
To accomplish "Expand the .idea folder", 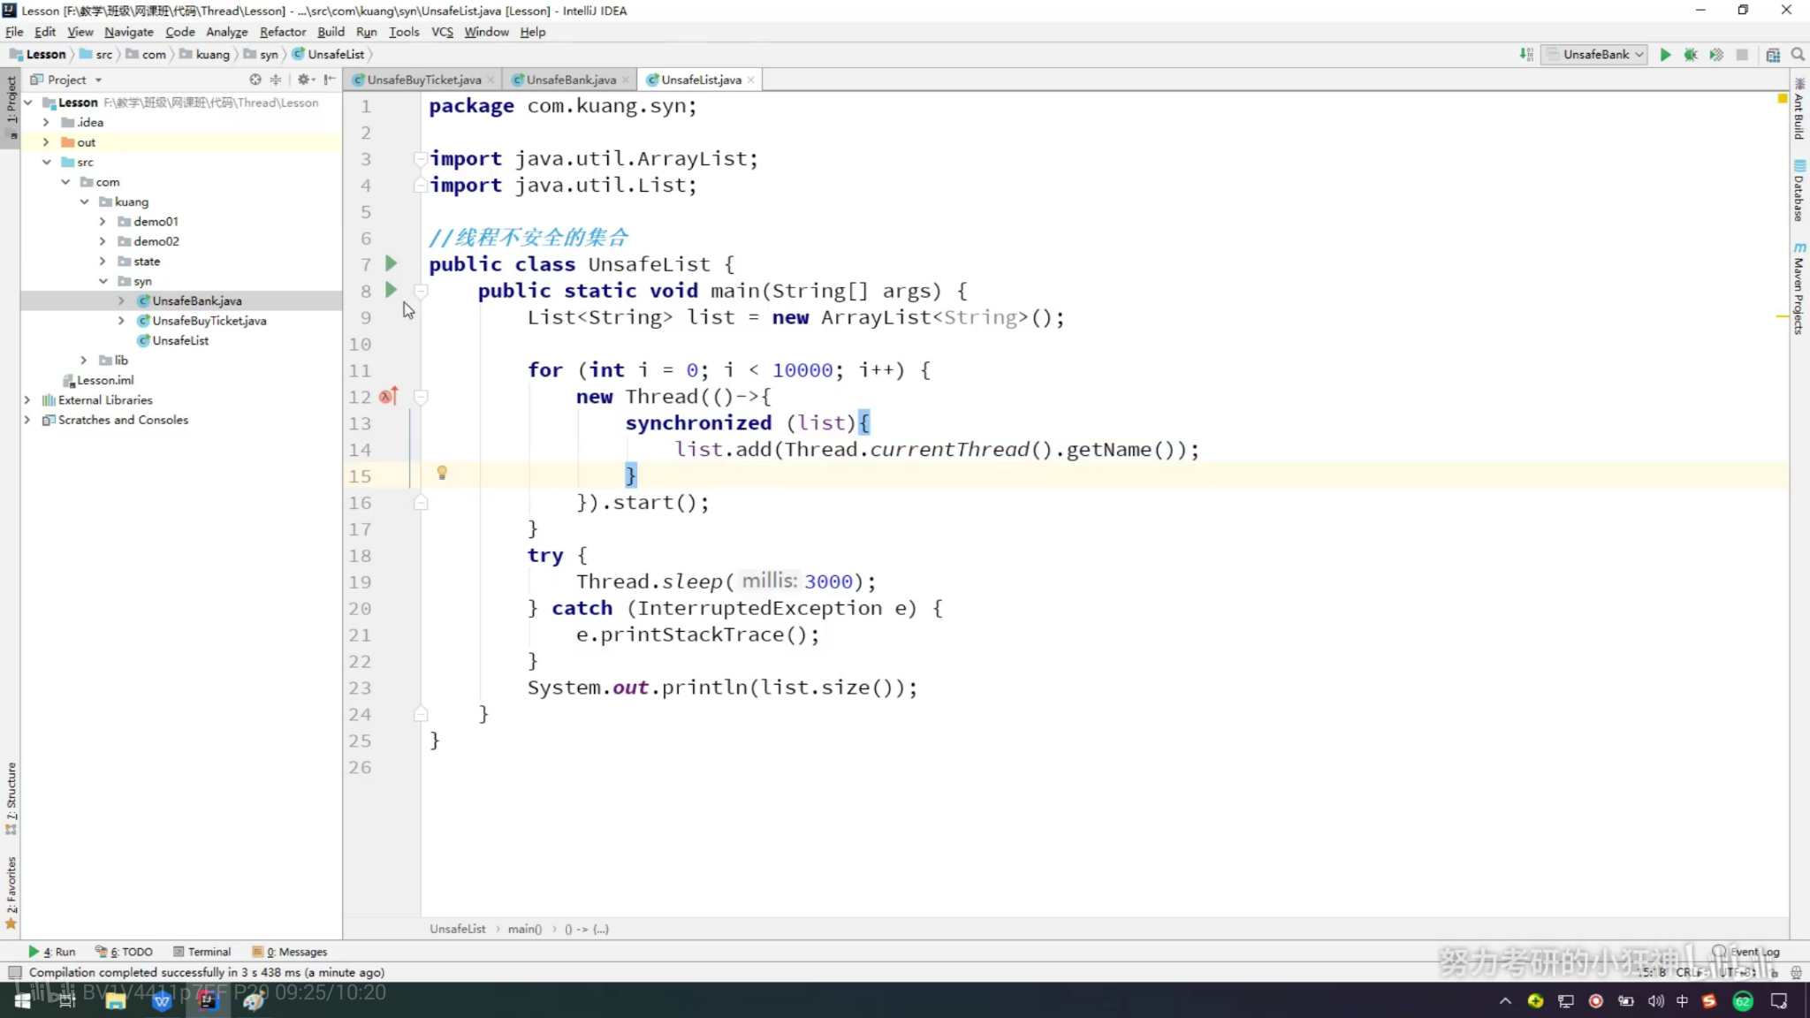I will click(46, 122).
